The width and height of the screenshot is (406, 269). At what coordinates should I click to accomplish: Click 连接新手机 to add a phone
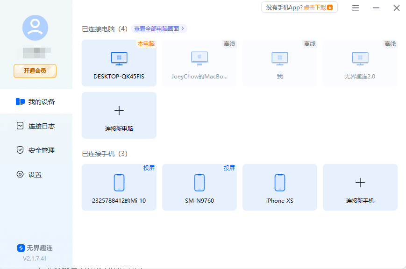pyautogui.click(x=360, y=187)
